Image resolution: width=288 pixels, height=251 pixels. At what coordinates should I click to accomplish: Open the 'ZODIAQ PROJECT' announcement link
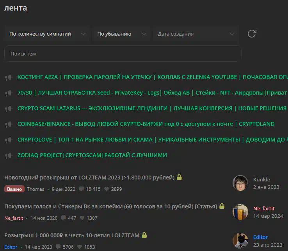(92, 155)
